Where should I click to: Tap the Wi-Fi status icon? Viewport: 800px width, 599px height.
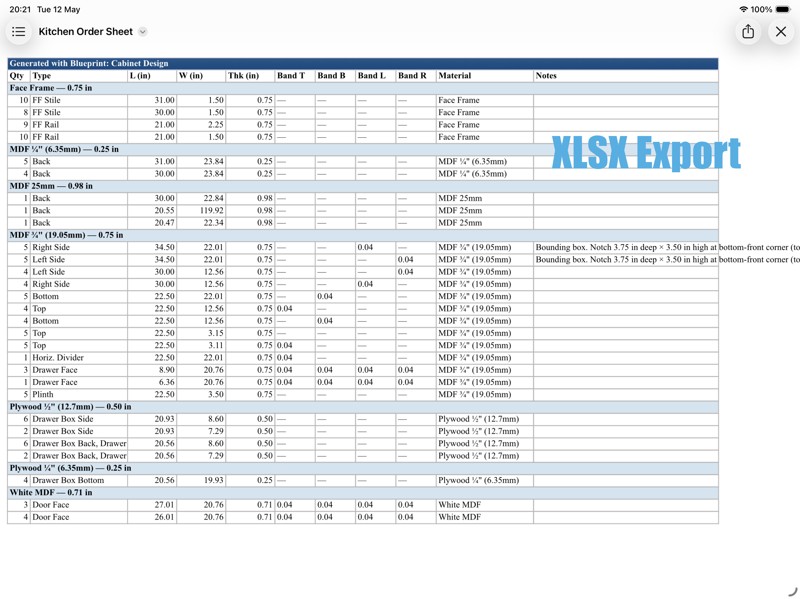click(x=743, y=9)
